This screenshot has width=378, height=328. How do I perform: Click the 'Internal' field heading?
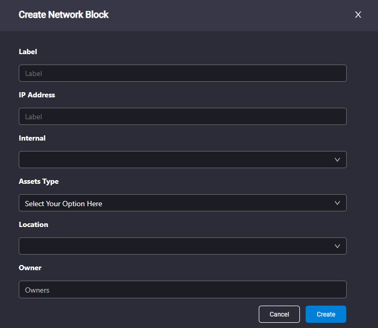32,138
